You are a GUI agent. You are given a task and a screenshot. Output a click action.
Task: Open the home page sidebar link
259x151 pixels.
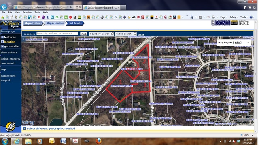pos(8,32)
